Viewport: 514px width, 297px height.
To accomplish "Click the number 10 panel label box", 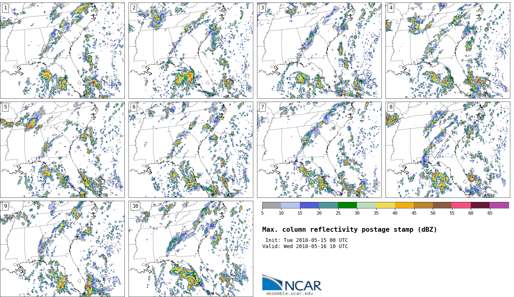I will pos(135,206).
